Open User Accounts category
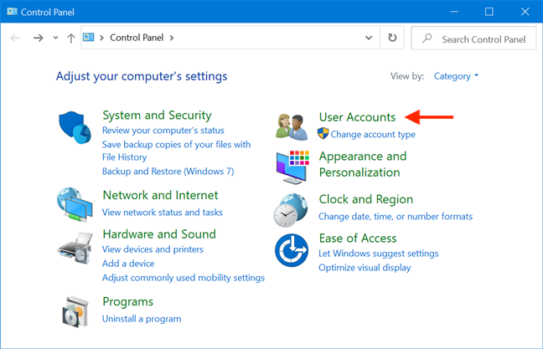 coord(357,117)
